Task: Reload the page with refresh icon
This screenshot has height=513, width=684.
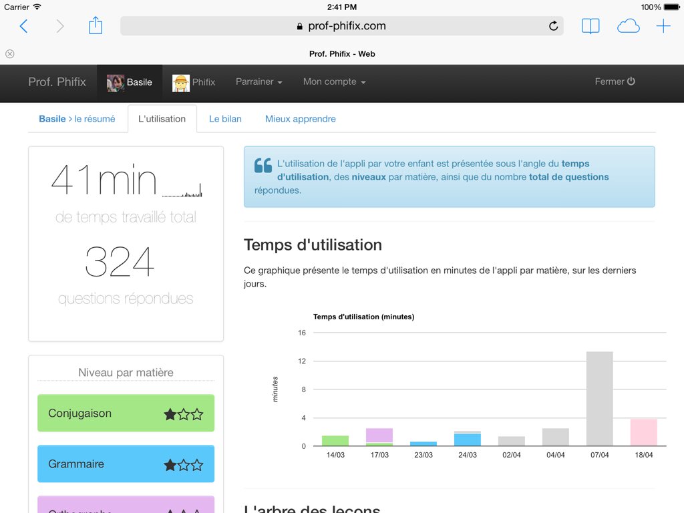Action: (x=553, y=26)
